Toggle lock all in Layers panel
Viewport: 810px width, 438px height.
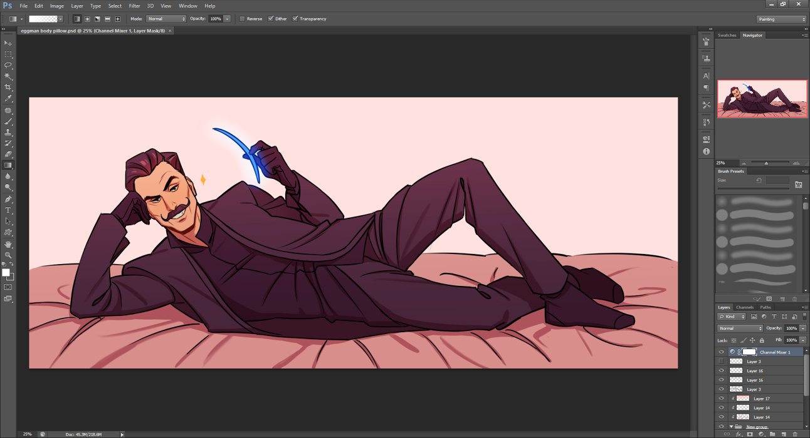point(762,340)
